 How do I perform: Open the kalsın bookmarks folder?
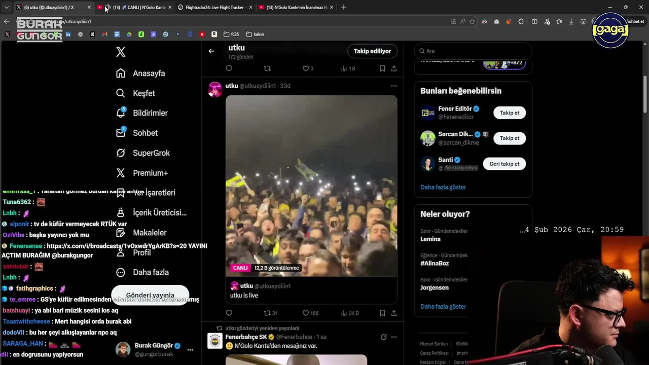[255, 34]
